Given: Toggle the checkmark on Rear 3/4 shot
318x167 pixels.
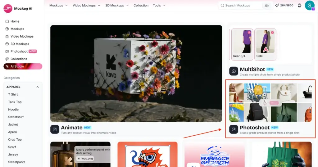Looking at the screenshot, I should tap(249, 32).
